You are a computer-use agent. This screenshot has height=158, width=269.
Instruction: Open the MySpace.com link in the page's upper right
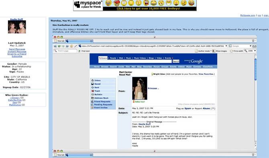pyautogui.click(x=248, y=15)
